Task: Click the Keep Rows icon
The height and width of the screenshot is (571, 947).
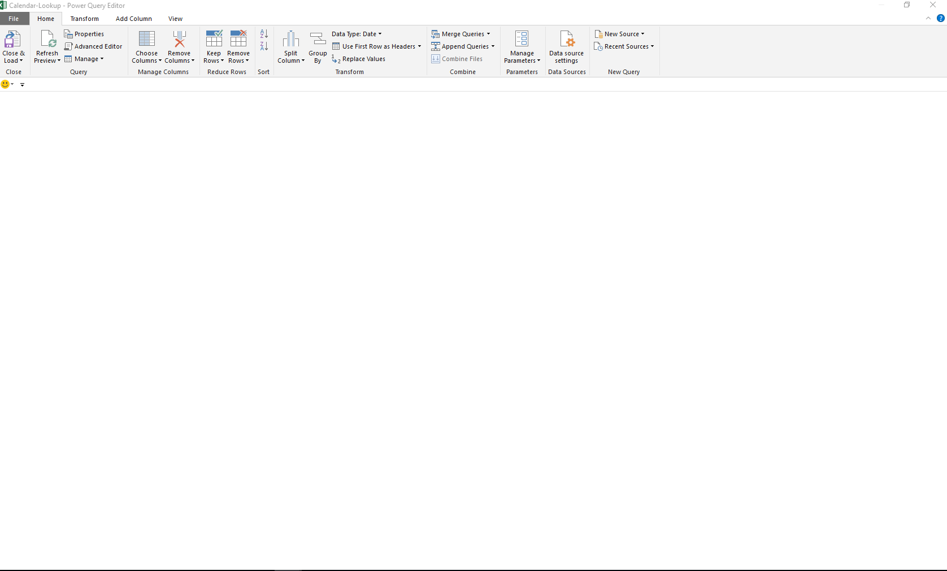Action: pyautogui.click(x=214, y=39)
